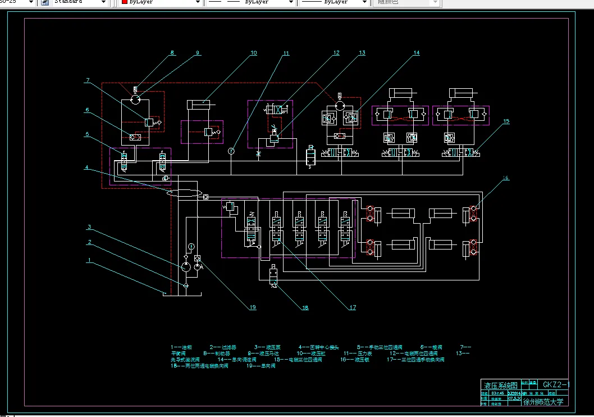Select the GKZ2-1 drawing number text
Image resolution: width=594 pixels, height=417 pixels.
coord(556,384)
